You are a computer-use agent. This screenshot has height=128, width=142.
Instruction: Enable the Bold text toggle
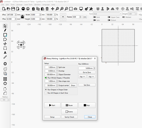coord(94,17)
